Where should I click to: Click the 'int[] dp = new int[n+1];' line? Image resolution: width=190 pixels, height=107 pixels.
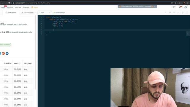(x=65, y=21)
